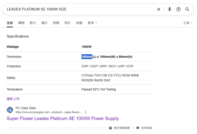This screenshot has height=134, width=197.
Task: Click the PC Case Gear favicon
Action: click(10, 110)
